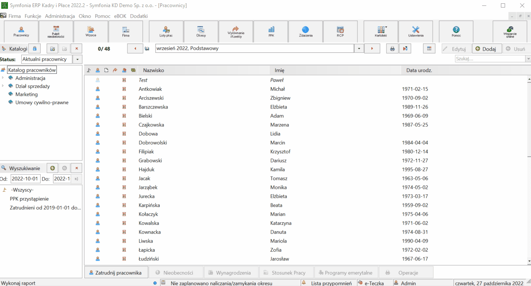Expand the Dział sprzedaży tree node

[3, 86]
